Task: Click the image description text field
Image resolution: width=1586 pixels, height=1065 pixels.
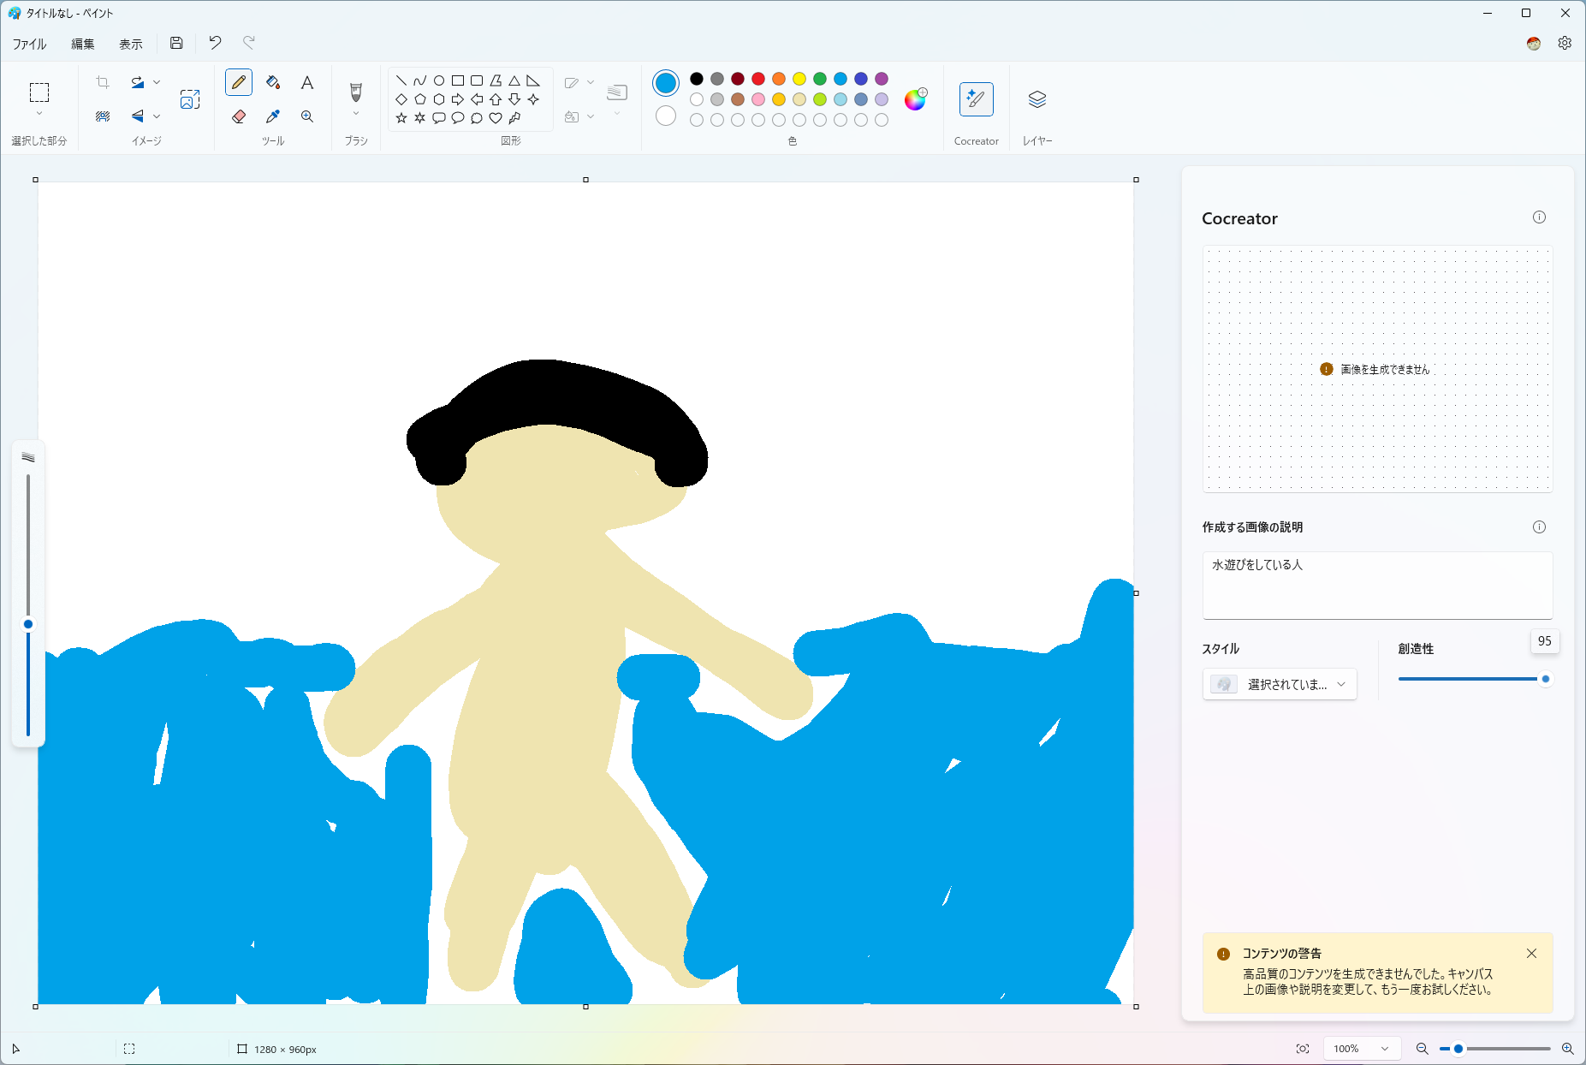Action: (x=1376, y=585)
